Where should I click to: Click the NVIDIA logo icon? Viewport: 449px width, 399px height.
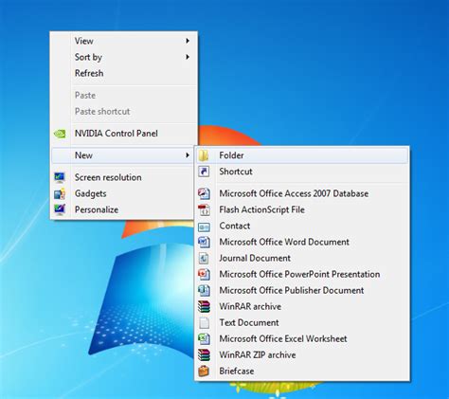click(60, 134)
